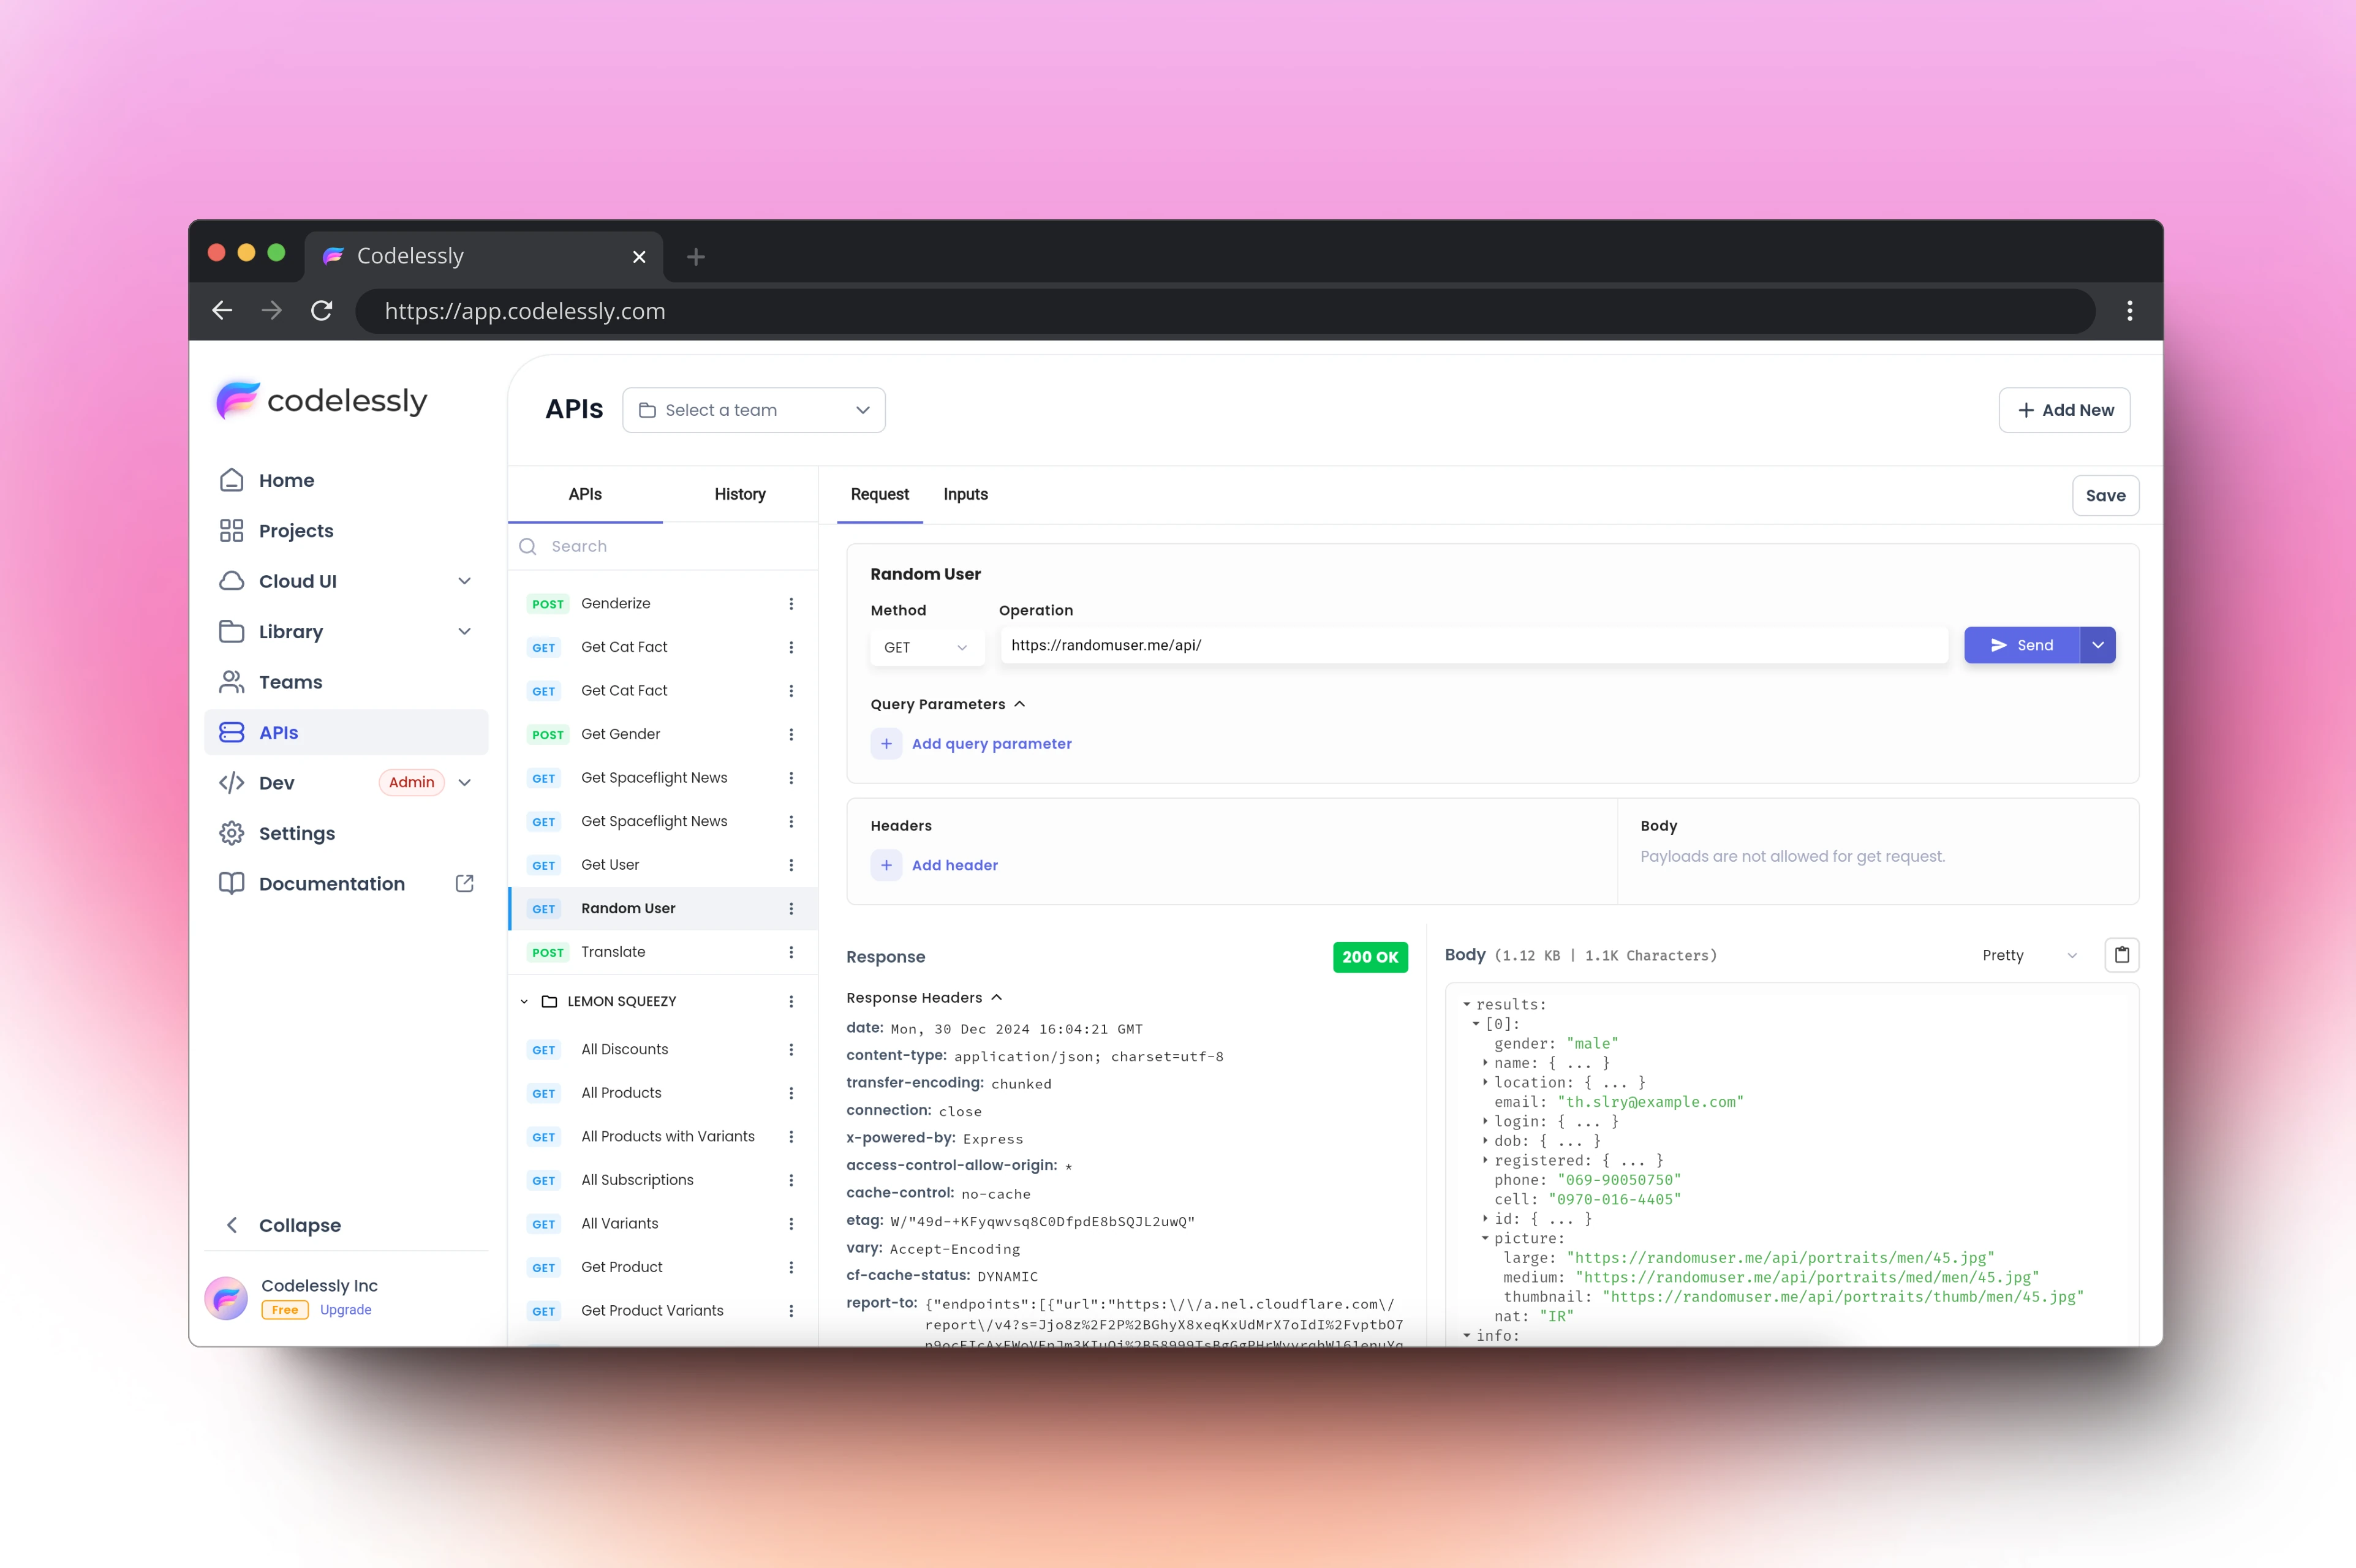Open the GET method dropdown
The image size is (2356, 1568).
[925, 646]
